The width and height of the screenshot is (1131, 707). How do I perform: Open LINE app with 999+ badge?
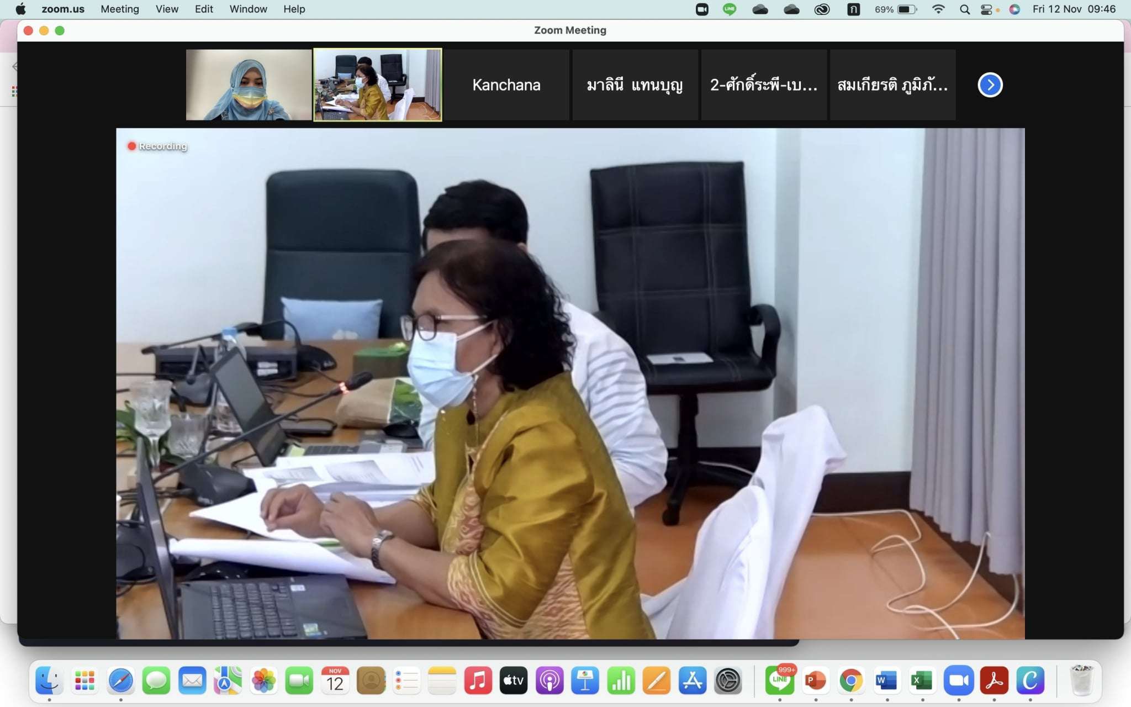779,680
